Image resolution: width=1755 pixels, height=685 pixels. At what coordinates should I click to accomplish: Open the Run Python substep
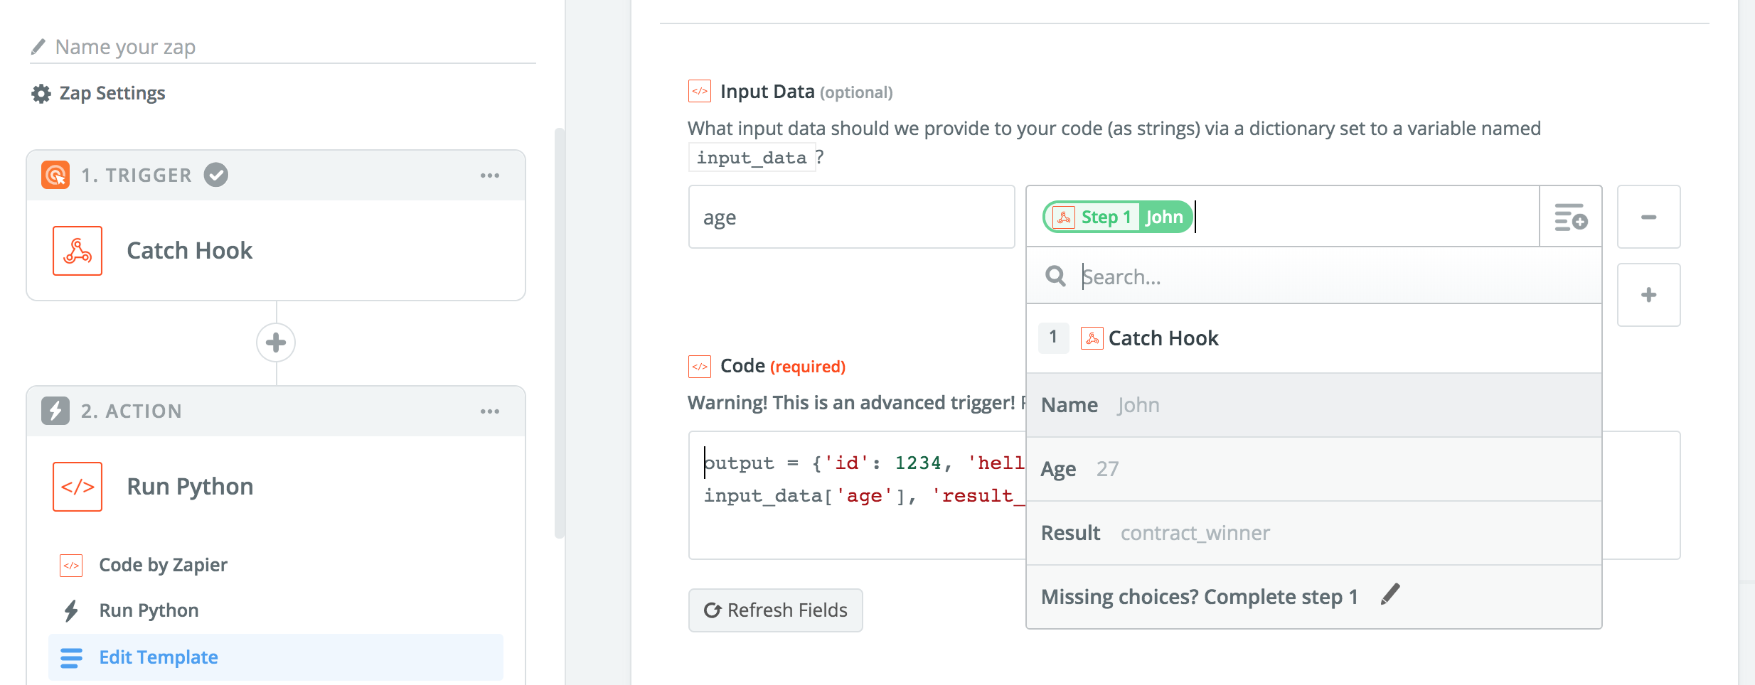[x=149, y=610]
